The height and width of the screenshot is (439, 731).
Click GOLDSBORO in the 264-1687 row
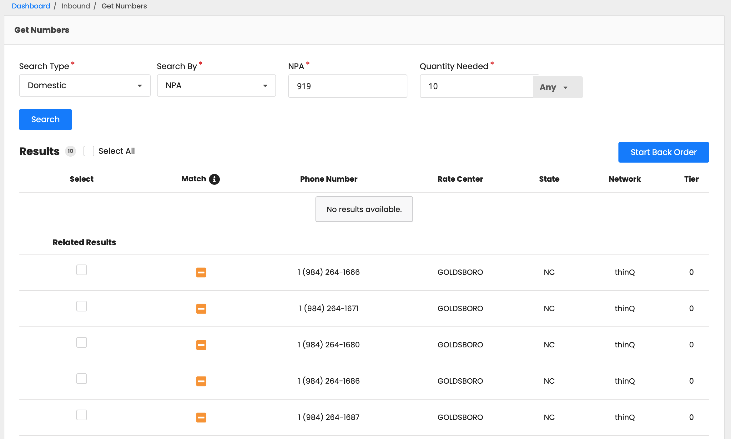(x=460, y=417)
